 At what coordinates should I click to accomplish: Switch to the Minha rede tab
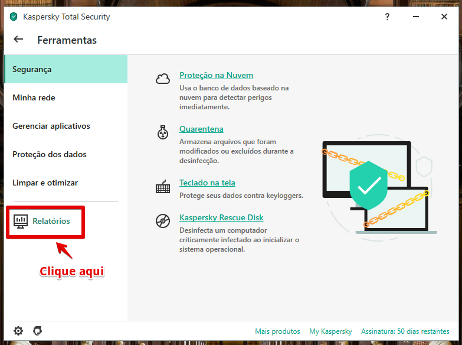pyautogui.click(x=66, y=97)
